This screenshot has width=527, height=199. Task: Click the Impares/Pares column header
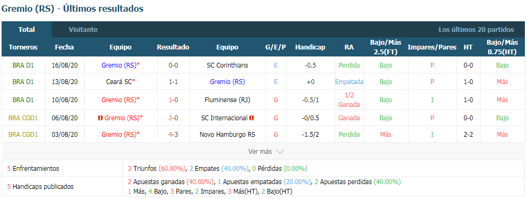(432, 47)
